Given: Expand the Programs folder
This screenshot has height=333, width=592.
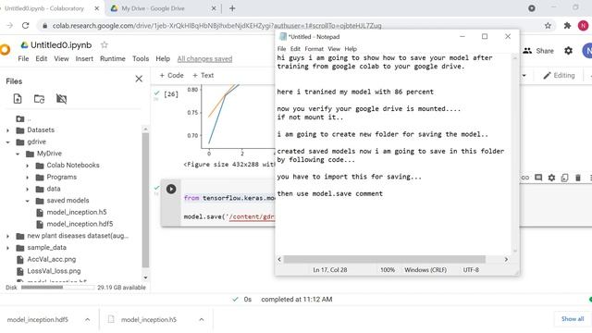Looking at the screenshot, I should (28, 177).
